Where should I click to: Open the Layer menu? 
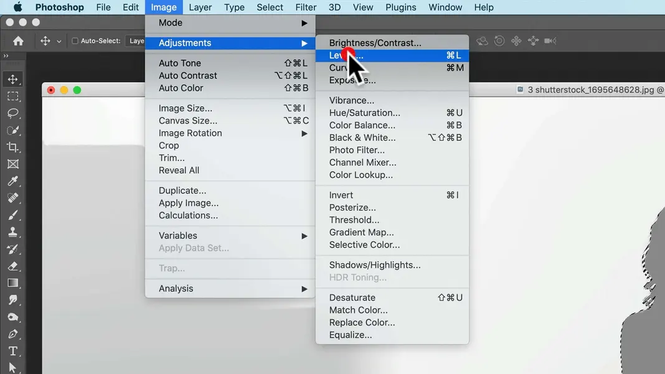pyautogui.click(x=200, y=7)
